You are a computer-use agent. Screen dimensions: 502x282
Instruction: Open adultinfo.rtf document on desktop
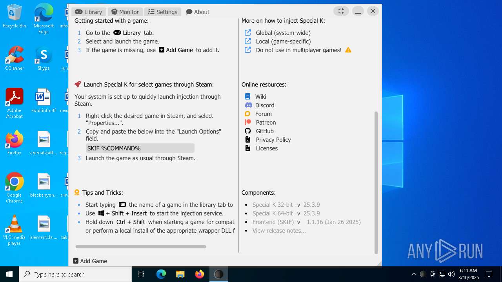pyautogui.click(x=44, y=101)
